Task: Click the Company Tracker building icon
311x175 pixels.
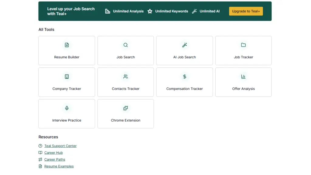Action: [x=67, y=77]
